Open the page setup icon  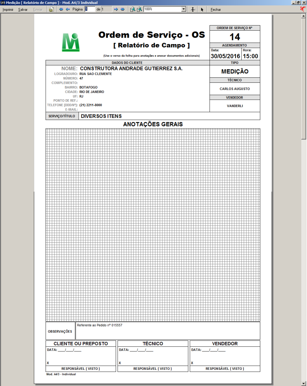pos(51,9)
